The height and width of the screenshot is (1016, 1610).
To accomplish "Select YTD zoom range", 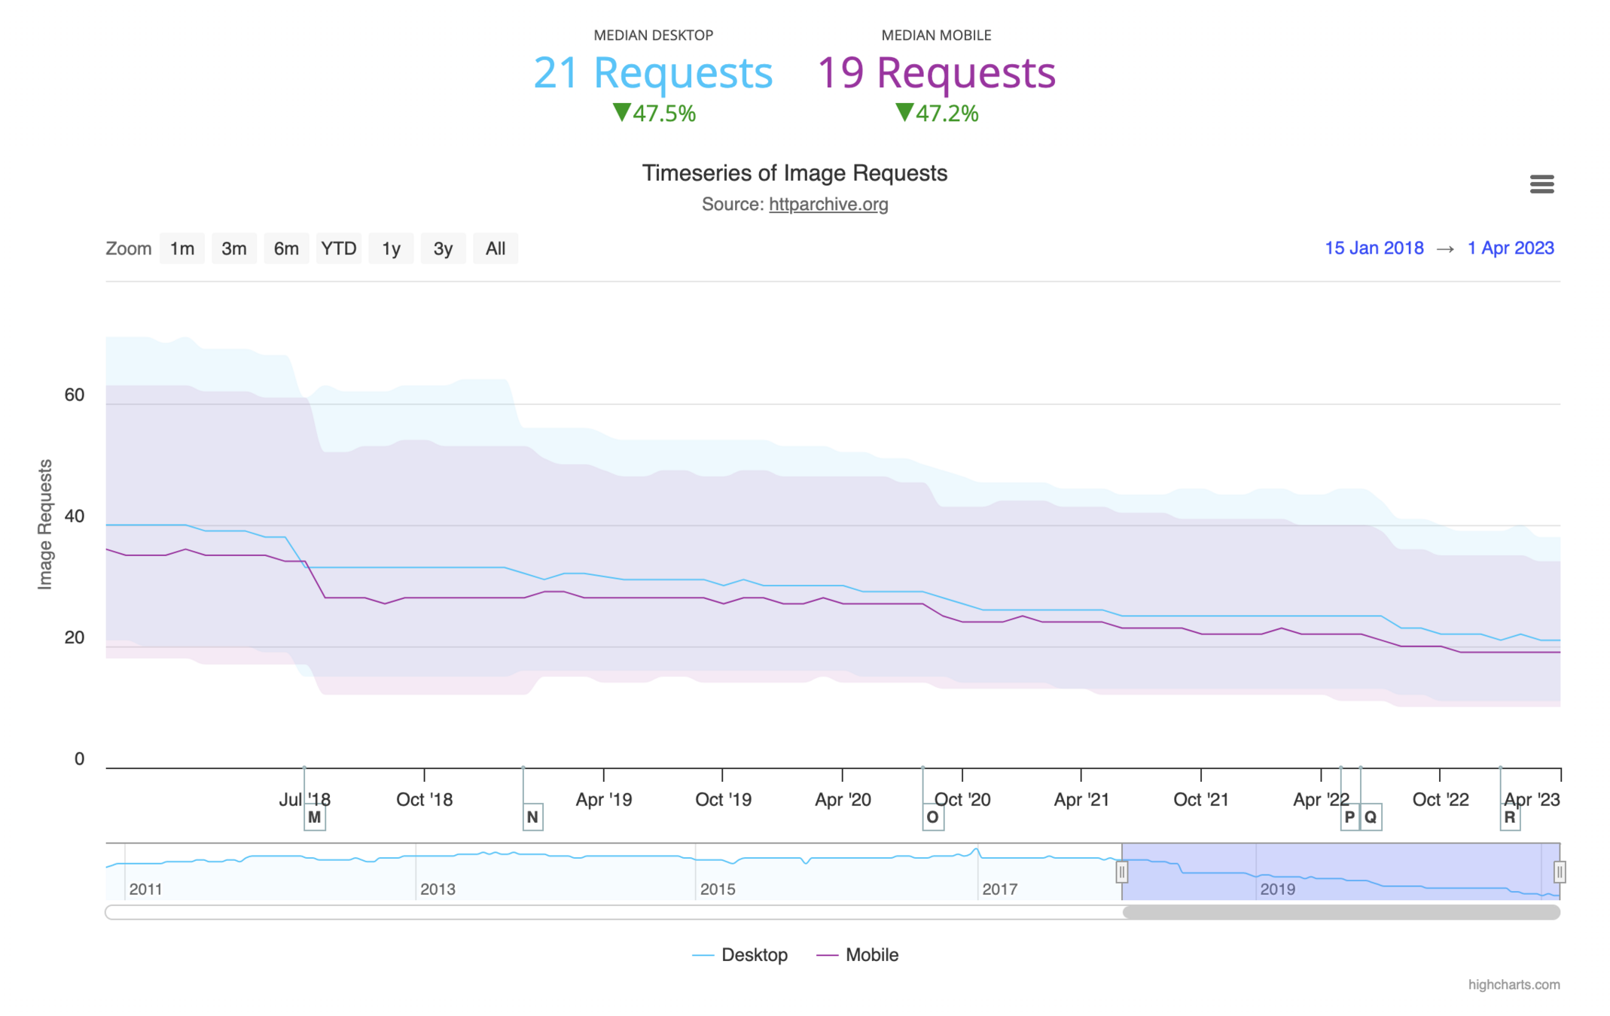I will click(338, 249).
